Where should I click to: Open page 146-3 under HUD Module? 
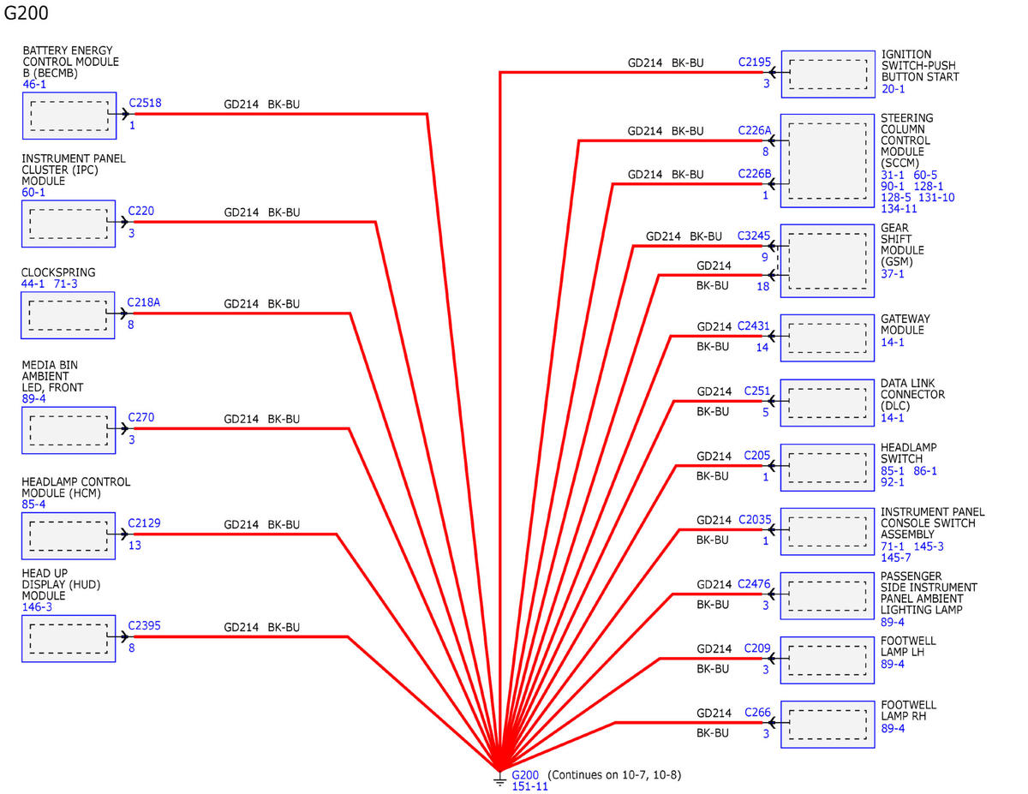coord(38,607)
